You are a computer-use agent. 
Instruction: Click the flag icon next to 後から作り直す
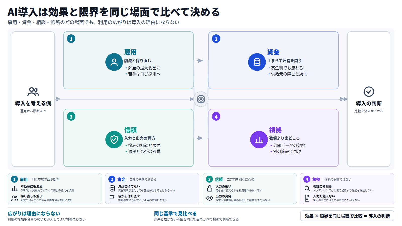point(112,198)
